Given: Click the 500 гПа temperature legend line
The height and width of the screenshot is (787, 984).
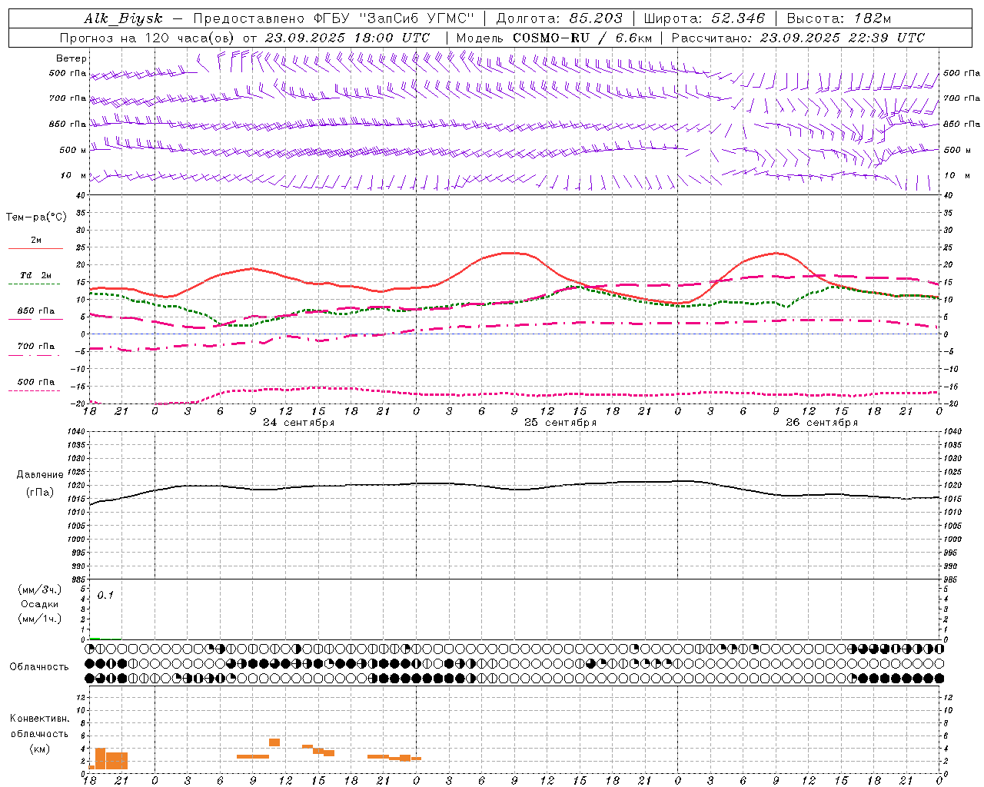Looking at the screenshot, I should click(x=35, y=390).
